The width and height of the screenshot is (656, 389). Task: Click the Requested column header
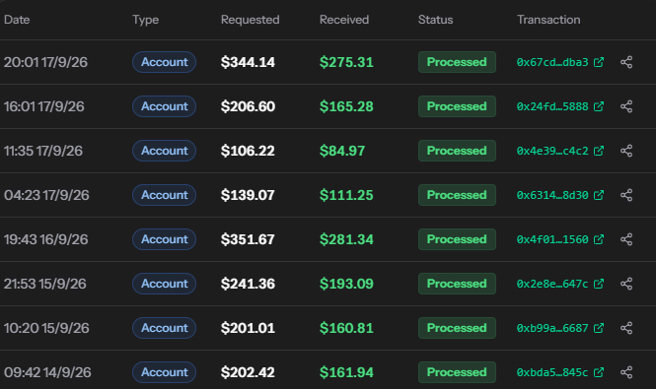point(251,20)
